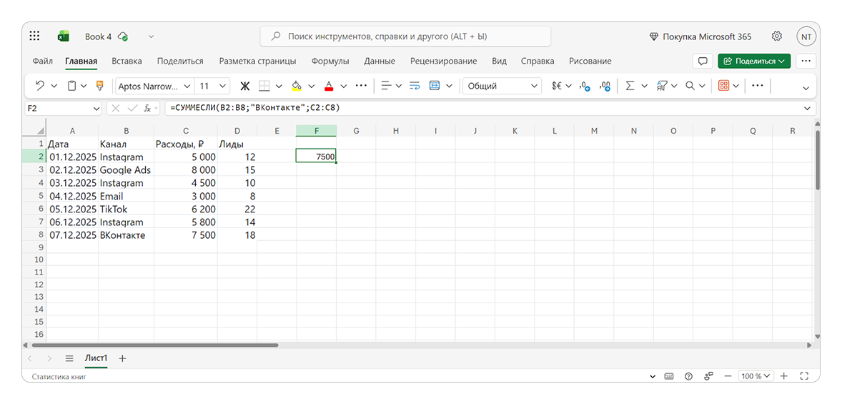
Task: Click the Format Painter brush icon
Action: 99,86
